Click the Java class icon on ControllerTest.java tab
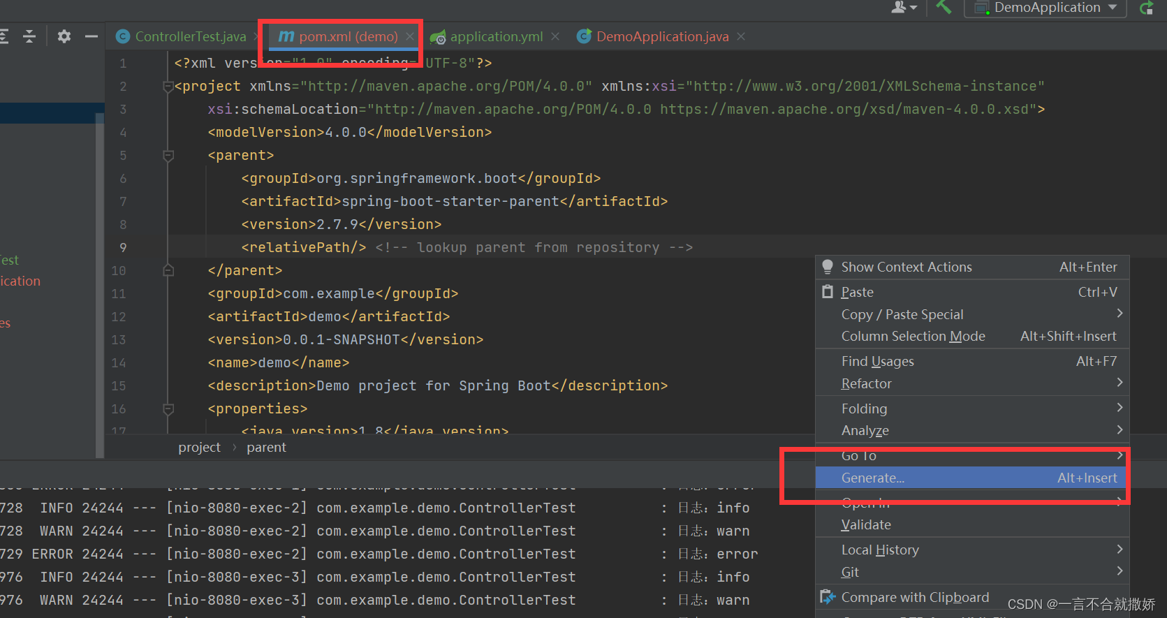The image size is (1167, 618). pos(123,36)
